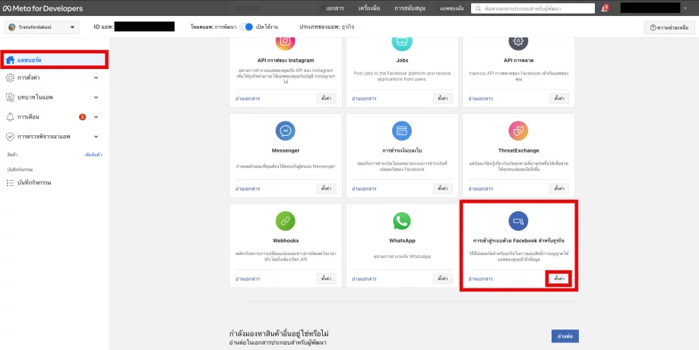
Task: Click the Jobs briefcase icon
Action: click(402, 43)
